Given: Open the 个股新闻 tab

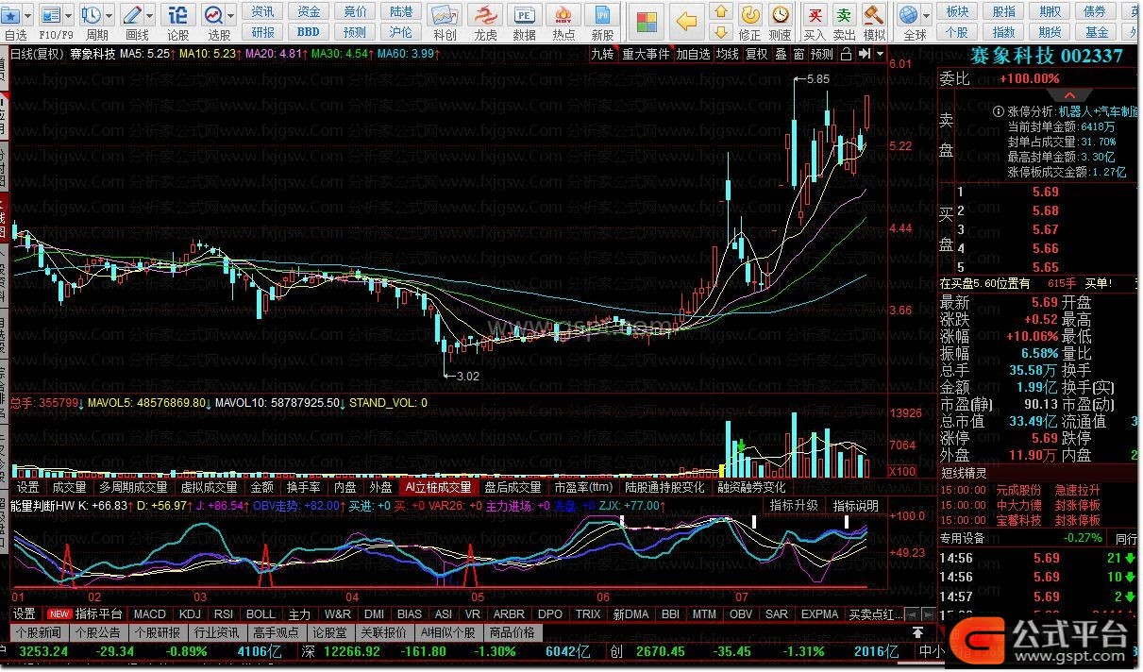Looking at the screenshot, I should tap(38, 632).
